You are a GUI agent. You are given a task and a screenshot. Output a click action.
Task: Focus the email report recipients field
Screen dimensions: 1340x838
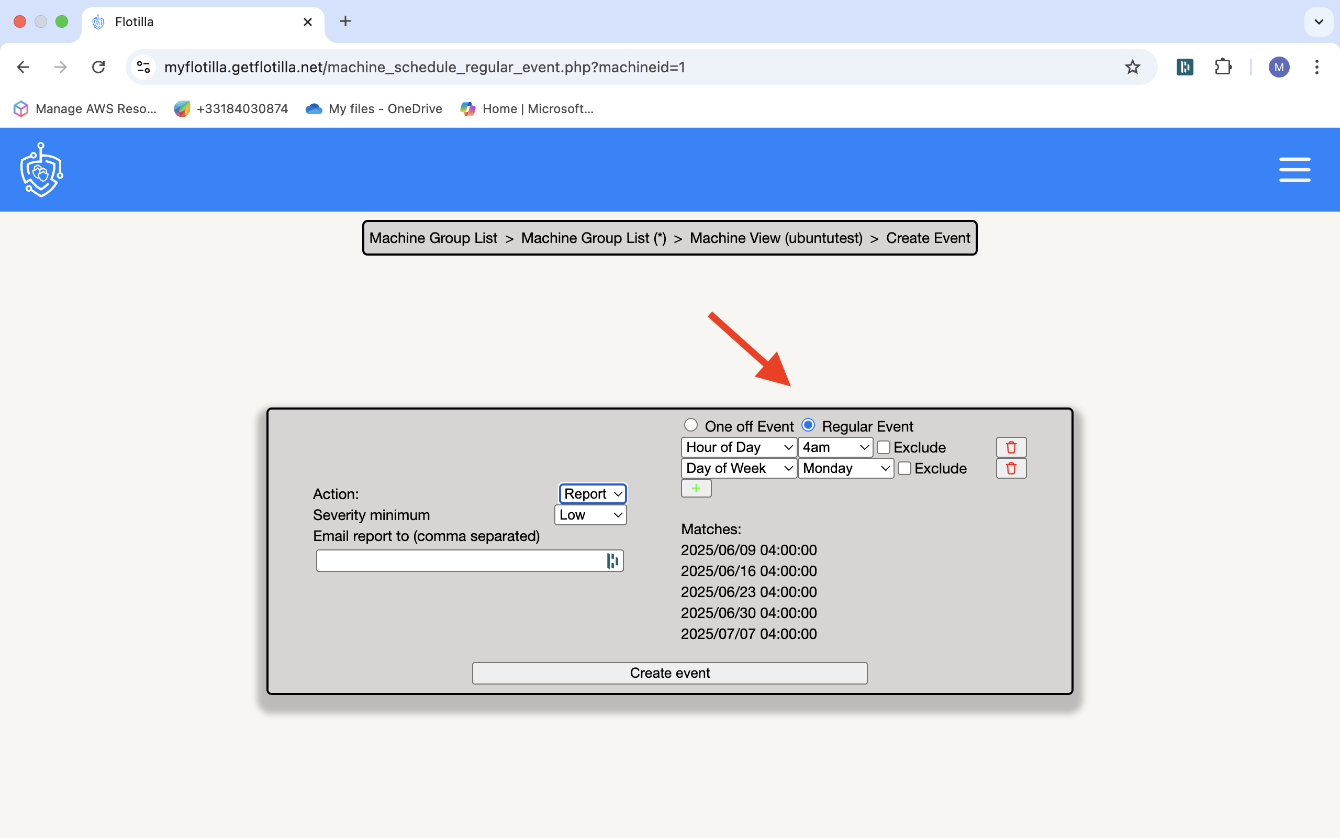coord(460,561)
